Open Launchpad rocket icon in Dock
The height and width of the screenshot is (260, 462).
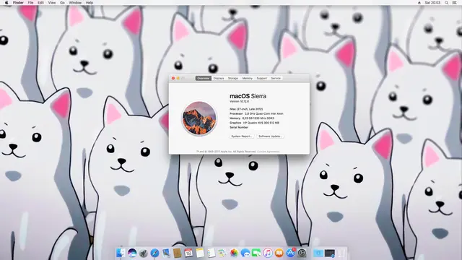pyautogui.click(x=144, y=253)
